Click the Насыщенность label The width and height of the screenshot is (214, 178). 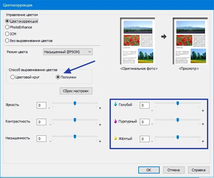(18, 138)
